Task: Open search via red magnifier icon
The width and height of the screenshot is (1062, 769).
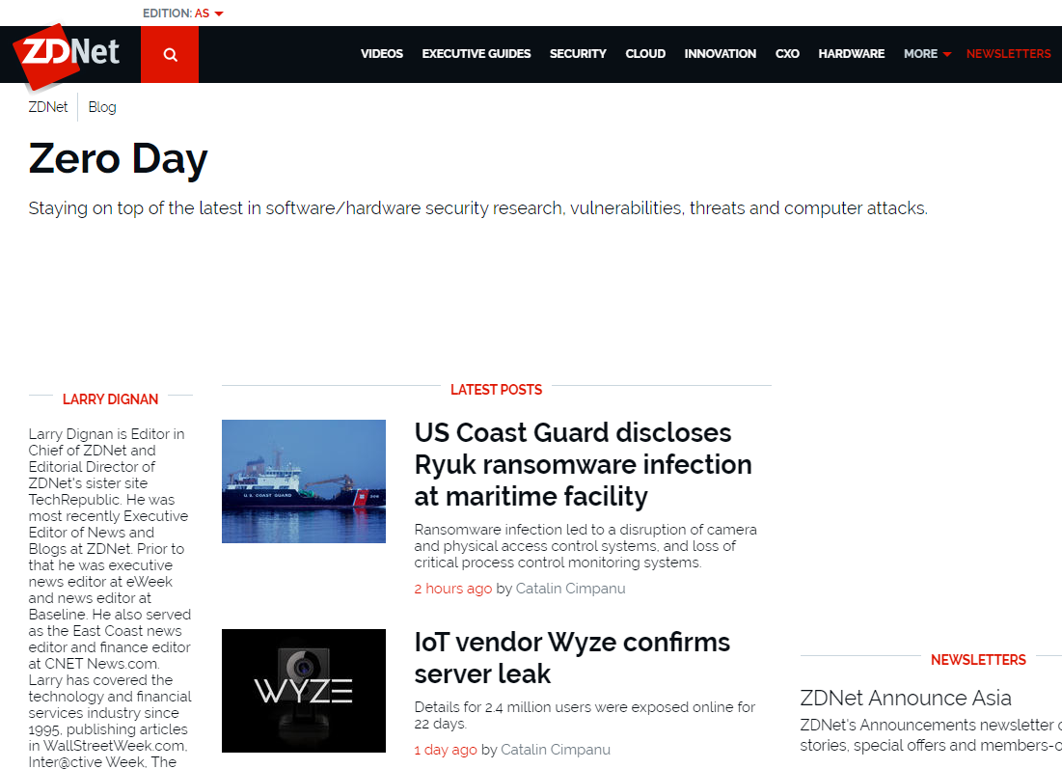Action: pyautogui.click(x=170, y=54)
